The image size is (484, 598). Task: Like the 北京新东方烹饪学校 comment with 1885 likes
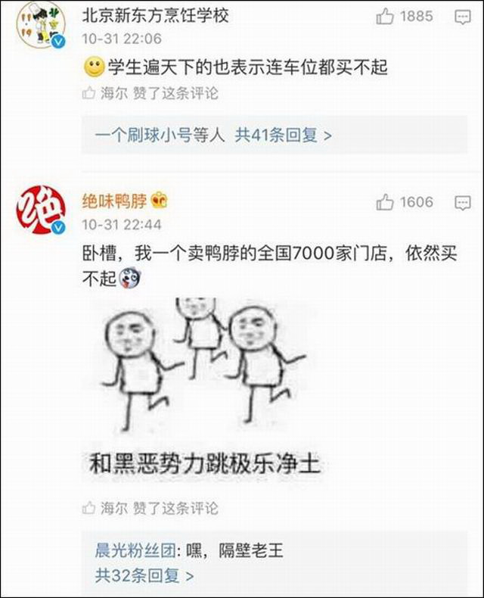click(385, 17)
